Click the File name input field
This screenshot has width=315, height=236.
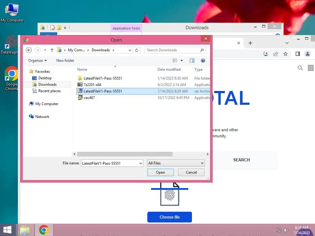coord(110,163)
